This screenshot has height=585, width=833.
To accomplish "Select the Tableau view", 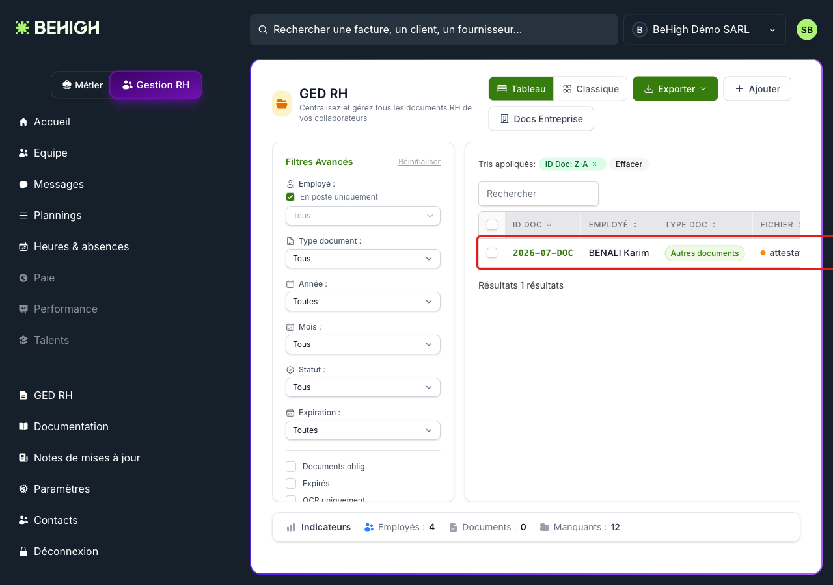I will tap(521, 89).
